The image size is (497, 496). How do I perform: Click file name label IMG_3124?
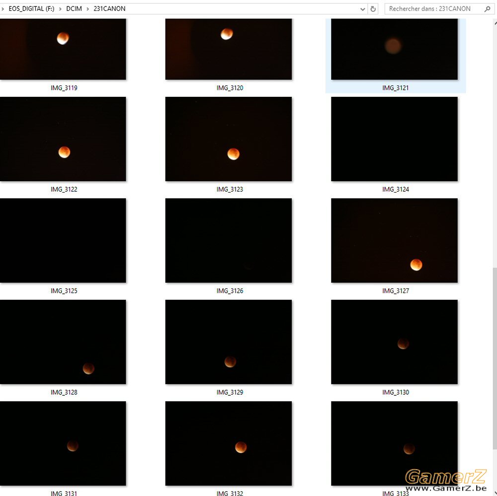click(396, 189)
